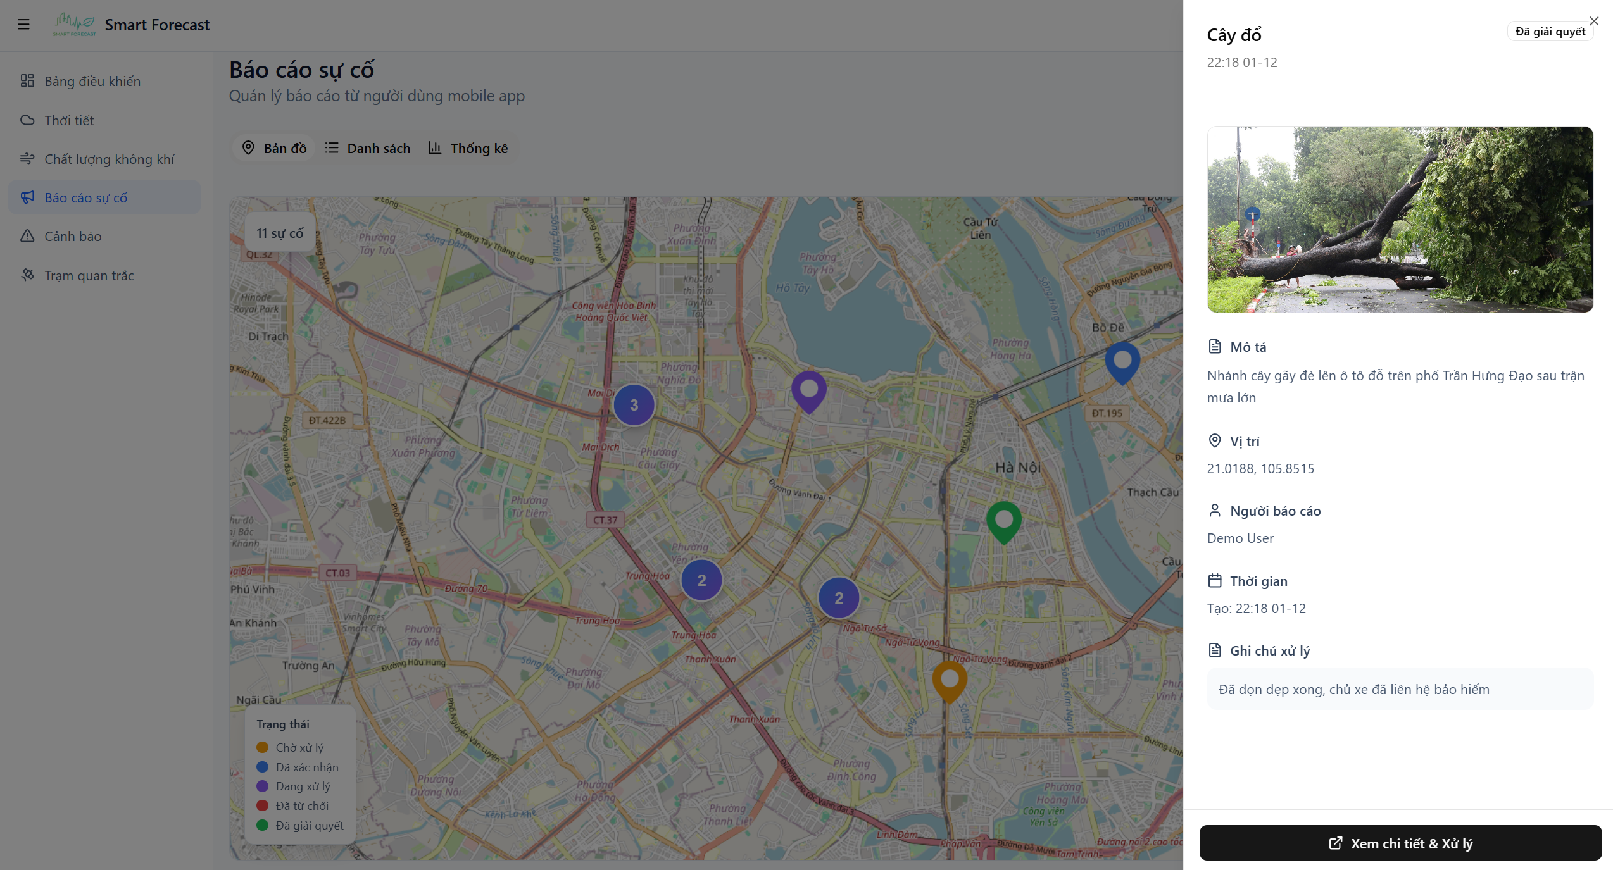Screen dimensions: 1613x870
Task: Click the Đã giải quyết status badge
Action: (x=1549, y=30)
